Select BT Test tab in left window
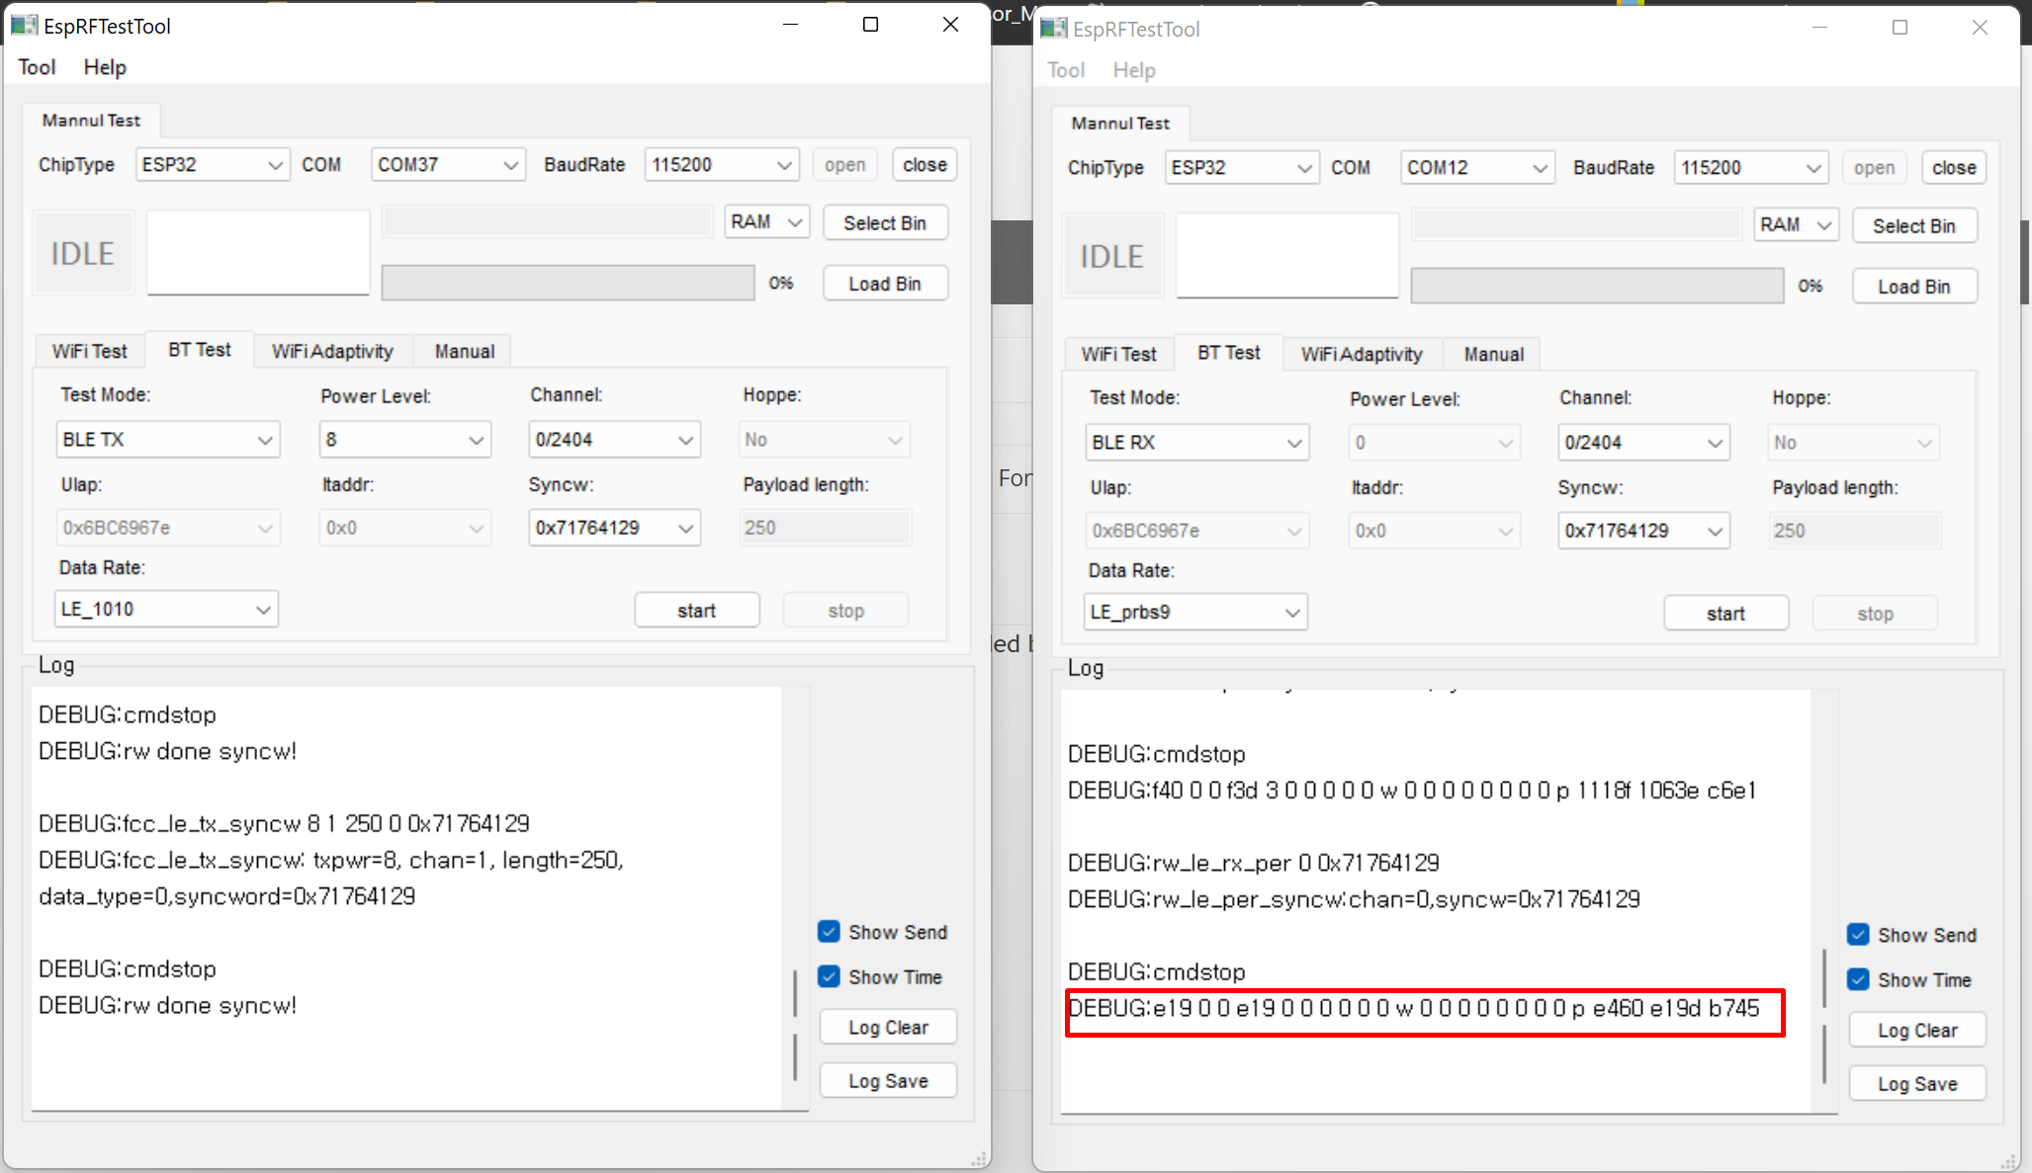The height and width of the screenshot is (1173, 2032). [200, 350]
